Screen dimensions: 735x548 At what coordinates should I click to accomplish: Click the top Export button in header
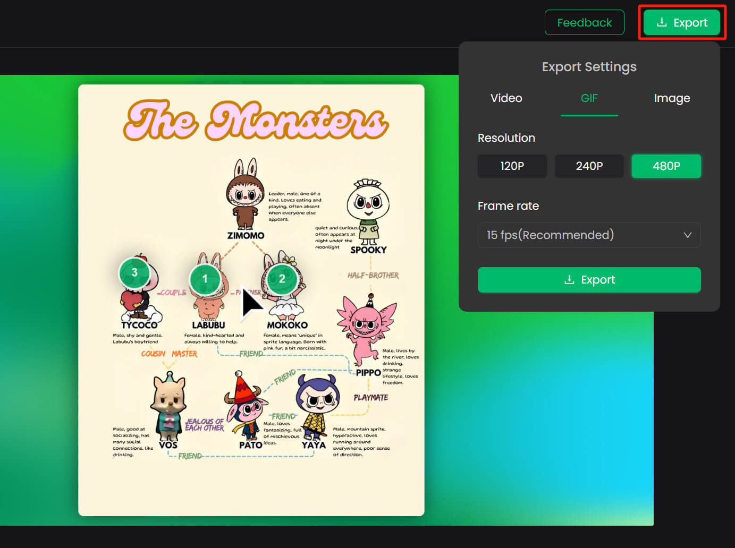682,22
